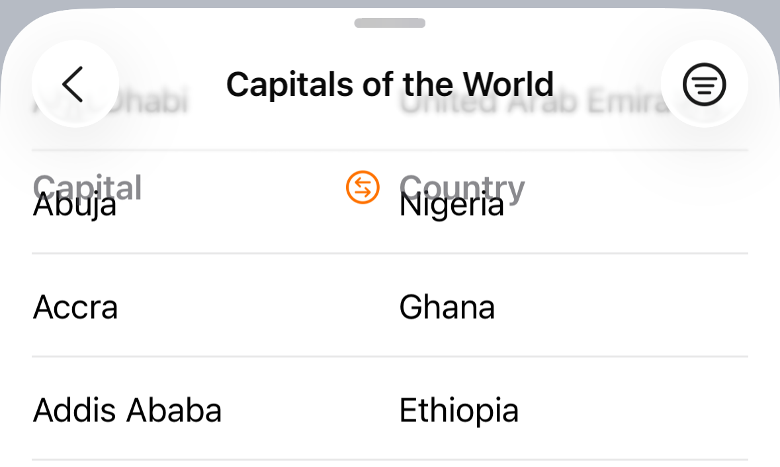Select Ghana in the country list
780x467 pixels.
pos(447,308)
